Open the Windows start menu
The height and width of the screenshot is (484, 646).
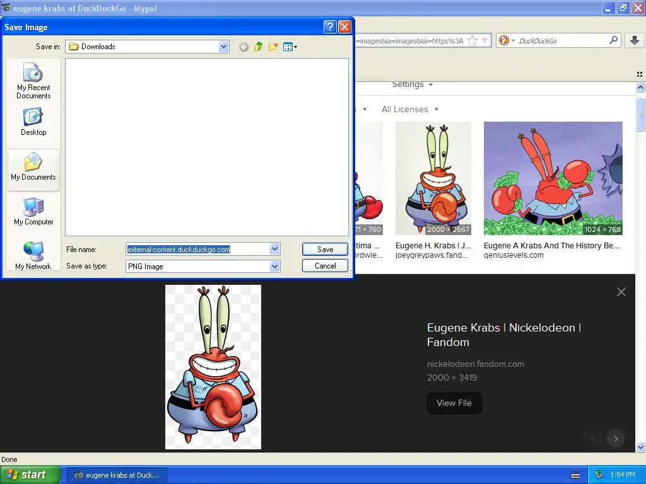pos(30,475)
